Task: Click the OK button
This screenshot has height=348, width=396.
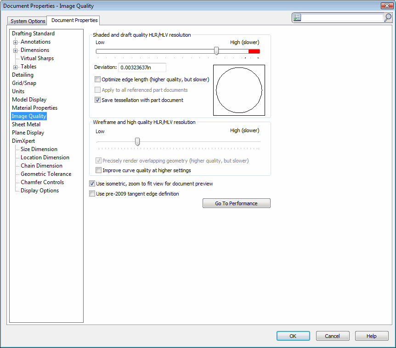Action: pyautogui.click(x=293, y=336)
